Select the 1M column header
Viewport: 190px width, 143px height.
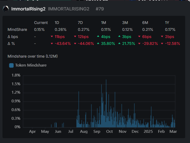pyautogui.click(x=104, y=23)
